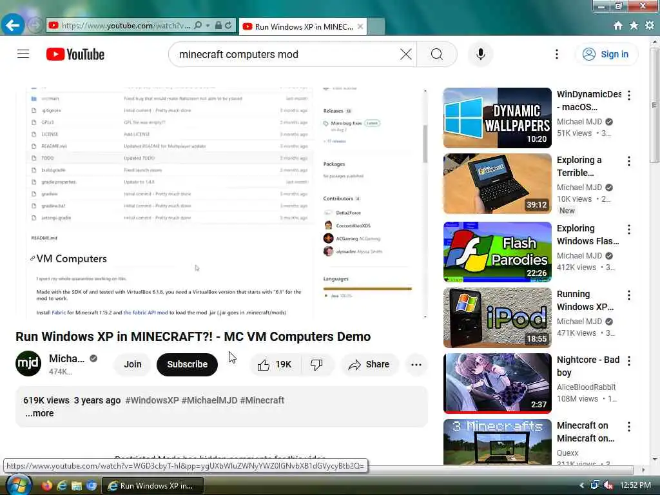The image size is (660, 495).
Task: Go back with the browser Back arrow
Action: [x=13, y=25]
